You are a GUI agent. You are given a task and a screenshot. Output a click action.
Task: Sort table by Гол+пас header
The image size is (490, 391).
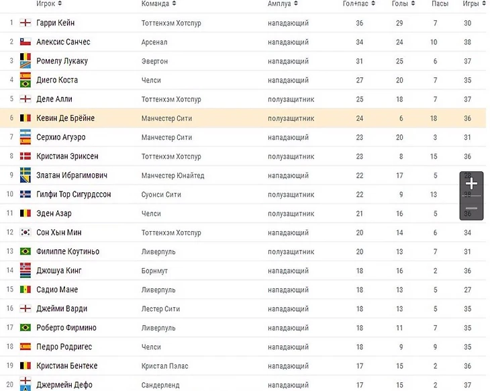pos(356,4)
